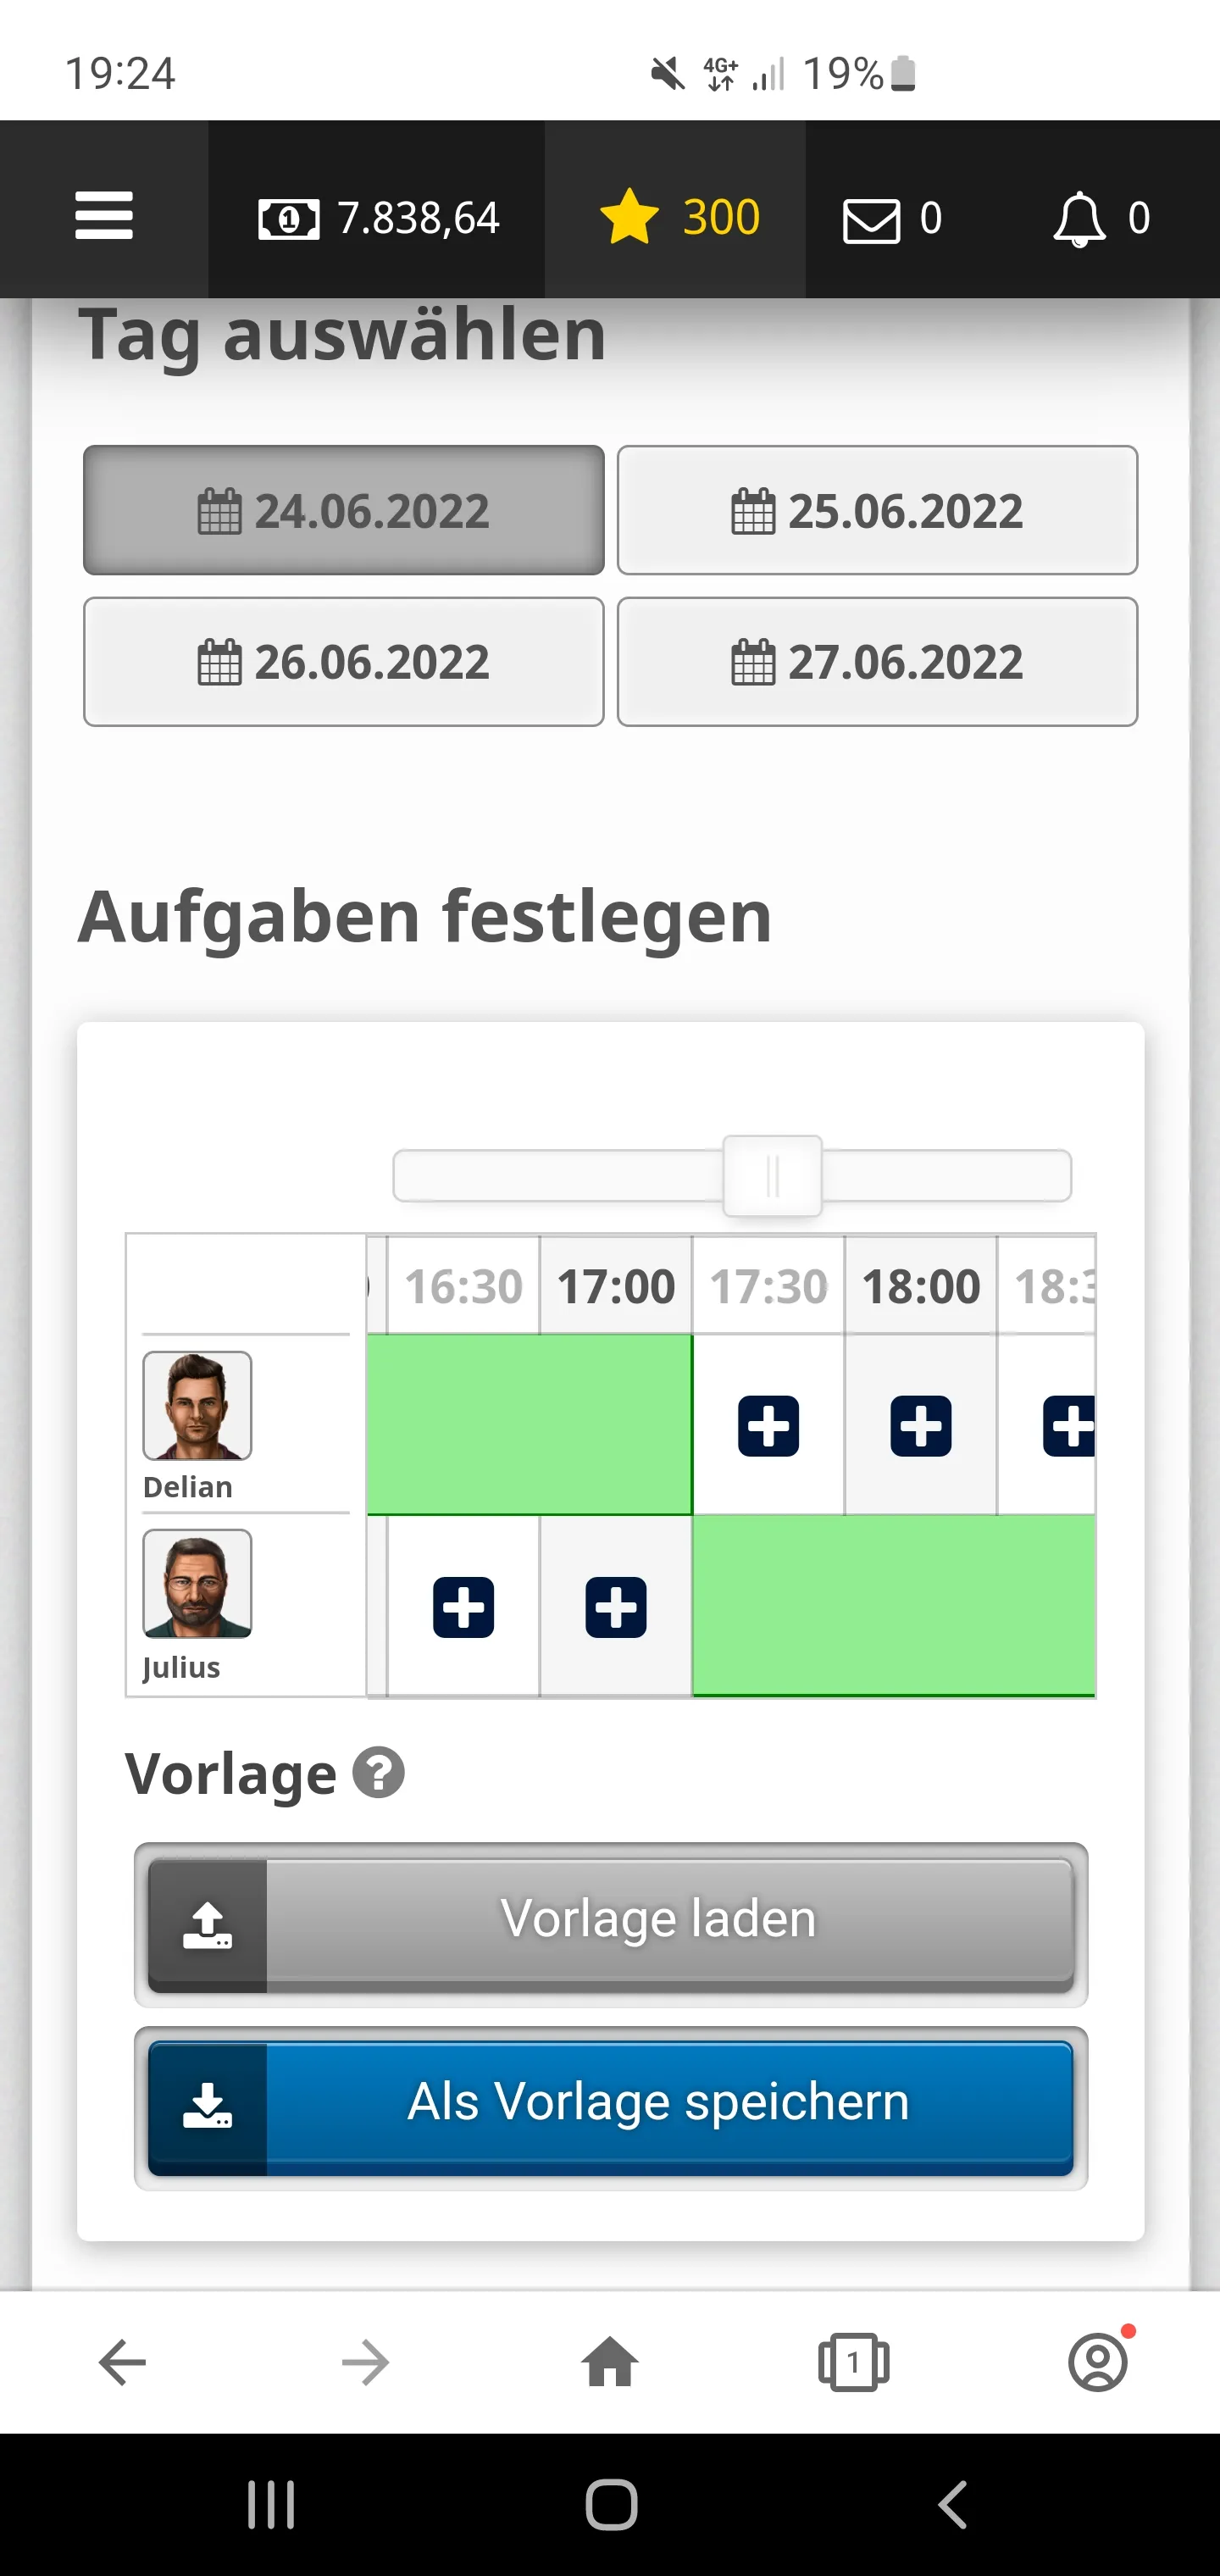Switch to day 27.06.2022

[877, 662]
